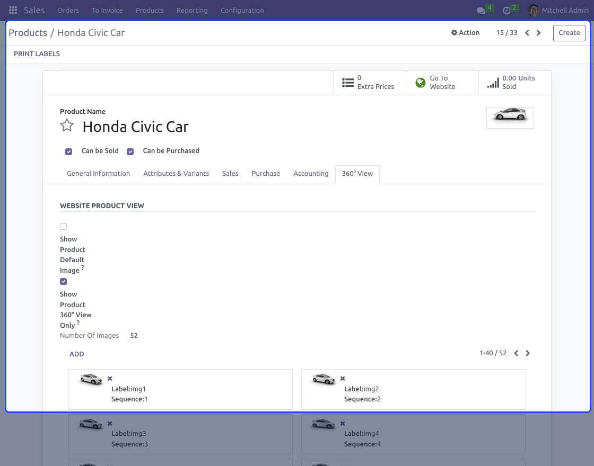Delete img3 image via X icon
This screenshot has height=466, width=594.
[110, 424]
